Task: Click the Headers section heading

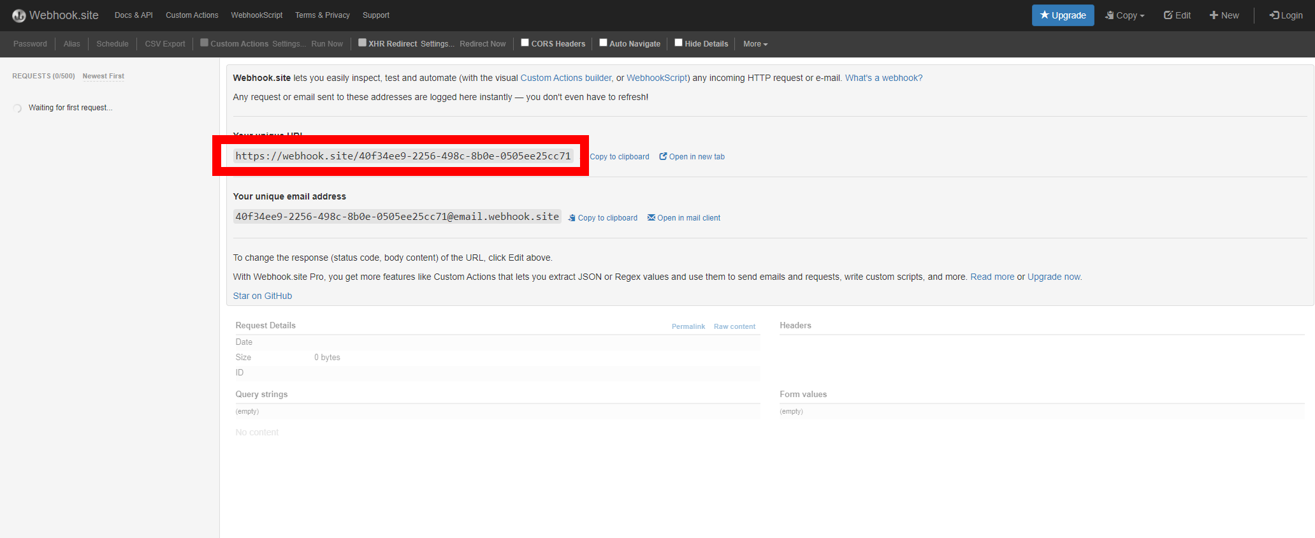Action: [x=796, y=325]
